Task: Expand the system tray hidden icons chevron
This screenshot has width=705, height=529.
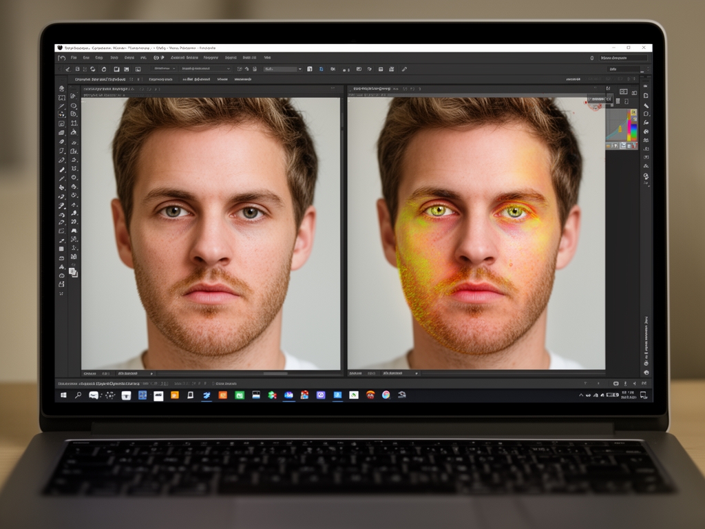Action: 581,395
